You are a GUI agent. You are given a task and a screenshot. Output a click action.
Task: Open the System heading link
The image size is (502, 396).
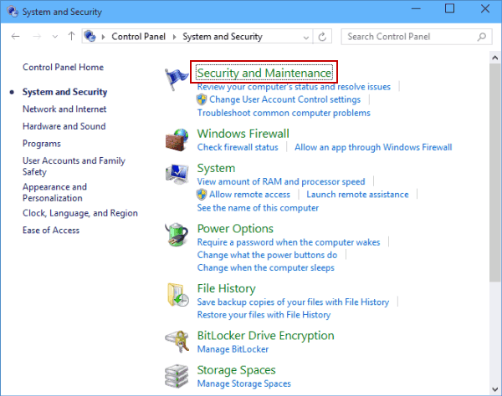216,168
